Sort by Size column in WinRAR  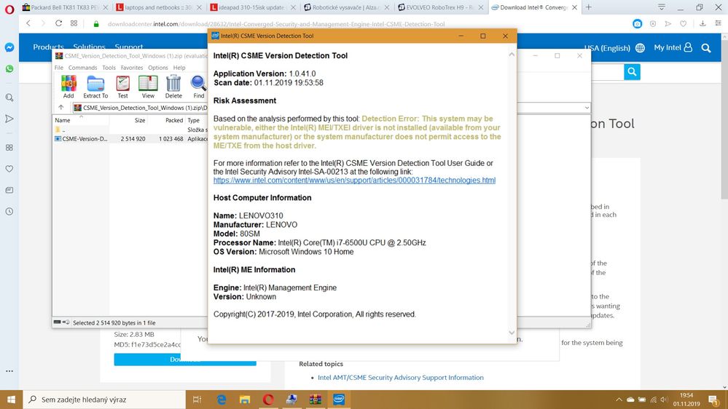coord(140,120)
